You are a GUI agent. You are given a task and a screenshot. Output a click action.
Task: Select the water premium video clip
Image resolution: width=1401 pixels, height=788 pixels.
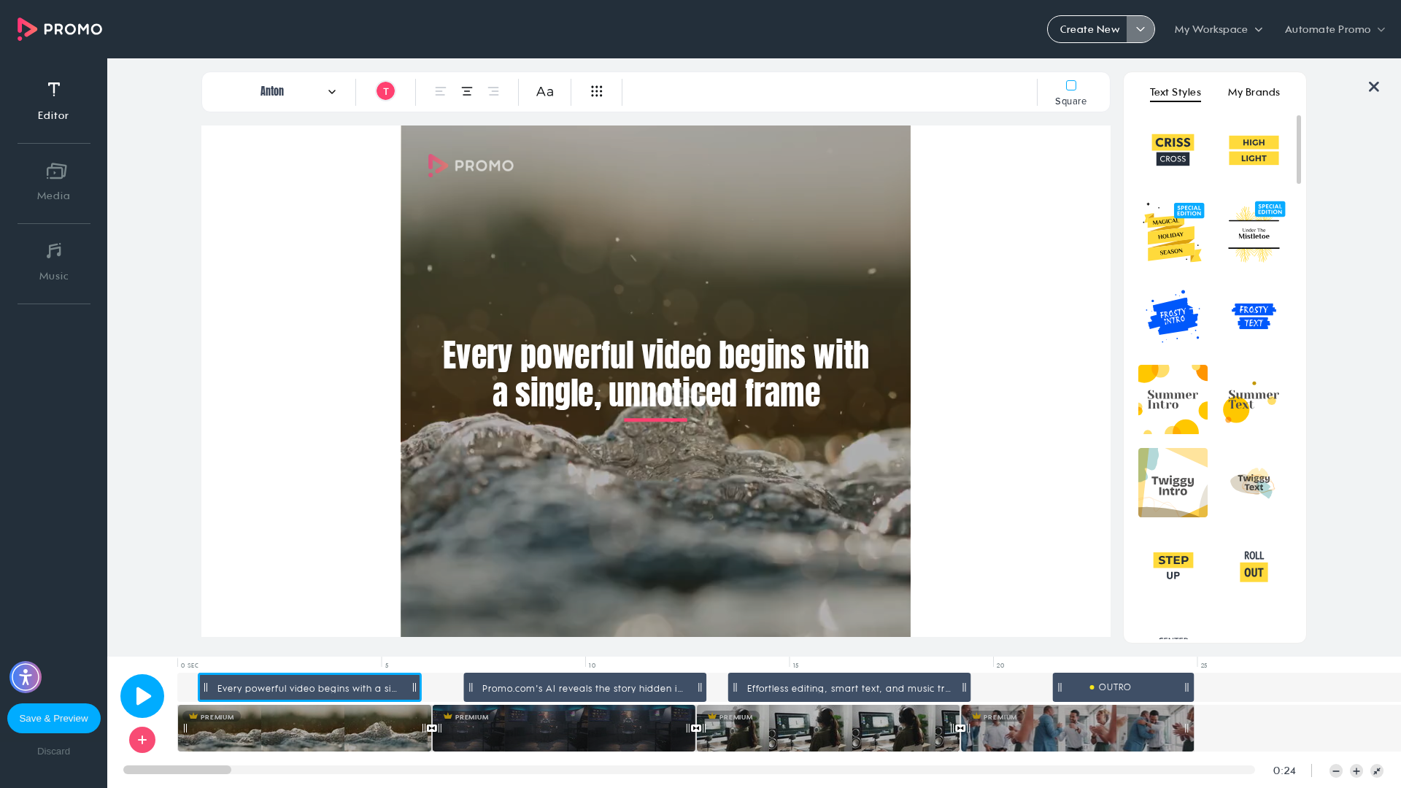pos(304,728)
